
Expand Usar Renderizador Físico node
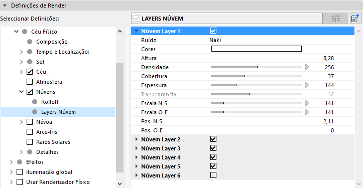point(12,182)
